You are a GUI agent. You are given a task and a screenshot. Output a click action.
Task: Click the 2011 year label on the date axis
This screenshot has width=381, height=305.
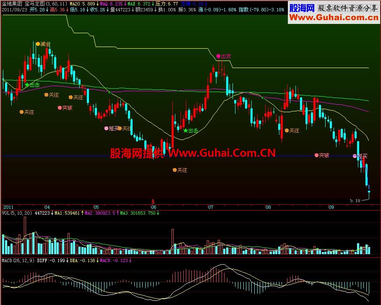tap(8, 207)
